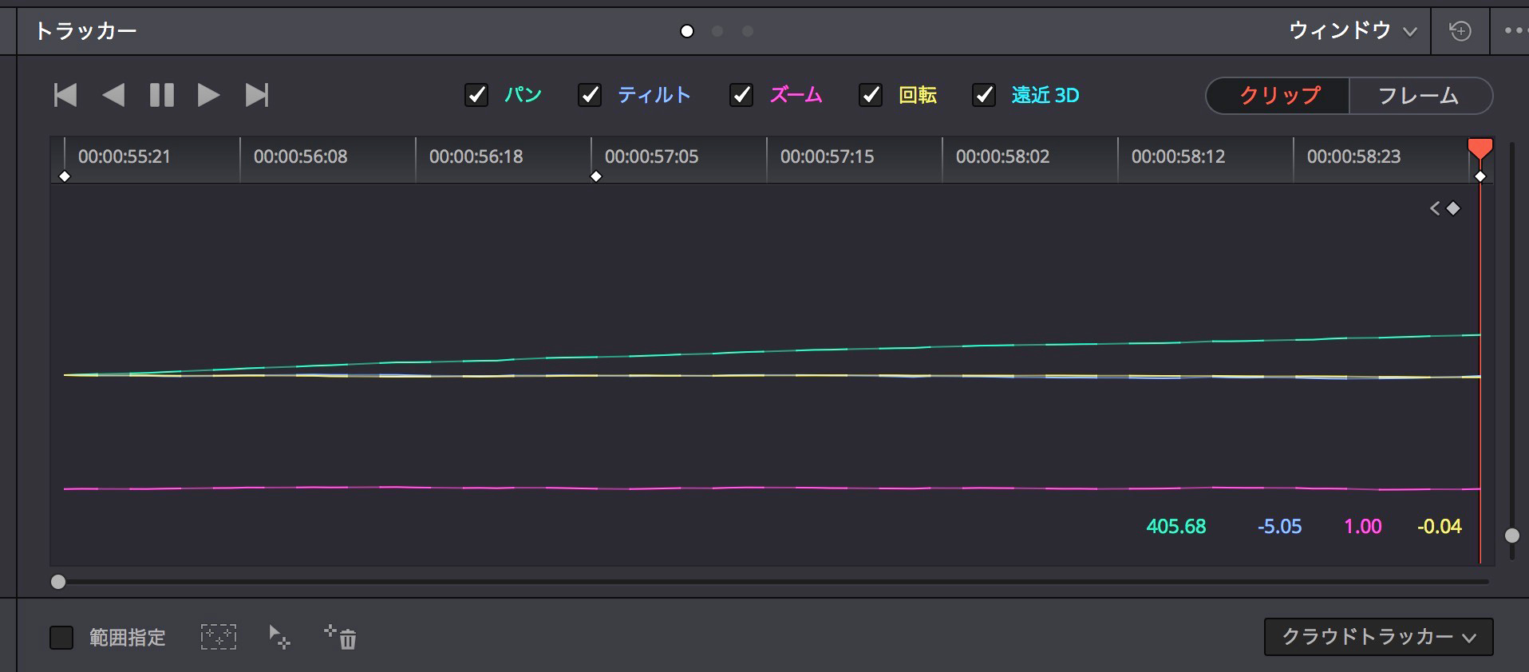
Task: Start reverse tracking with the backward arrow
Action: [113, 96]
